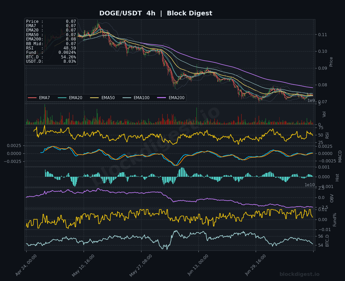Click the BTC.D value 54.26%
This screenshot has width=345, height=281.
click(68, 57)
